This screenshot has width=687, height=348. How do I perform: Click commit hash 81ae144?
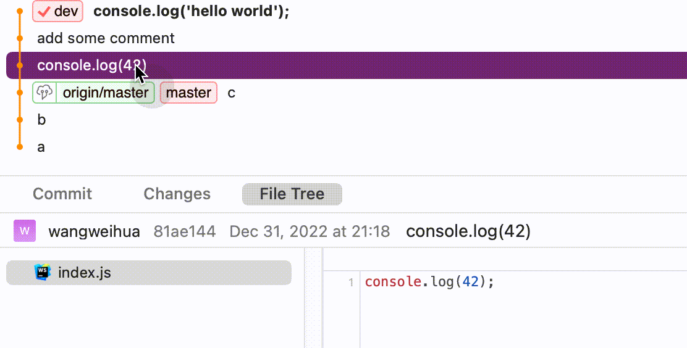185,231
